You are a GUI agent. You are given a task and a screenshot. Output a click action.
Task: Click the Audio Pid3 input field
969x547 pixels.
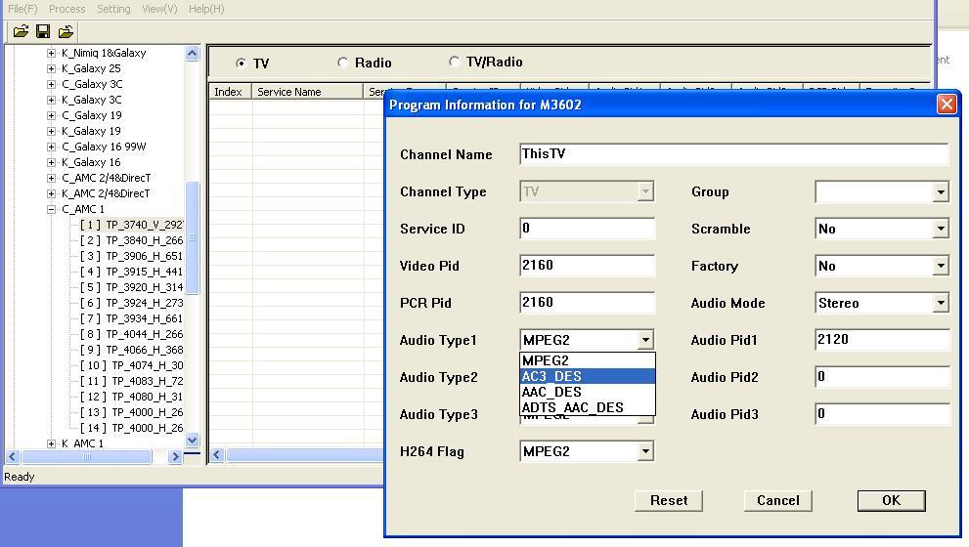click(882, 413)
